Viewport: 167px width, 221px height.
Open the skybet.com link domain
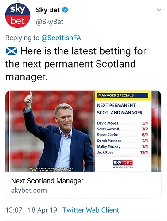click(x=29, y=191)
